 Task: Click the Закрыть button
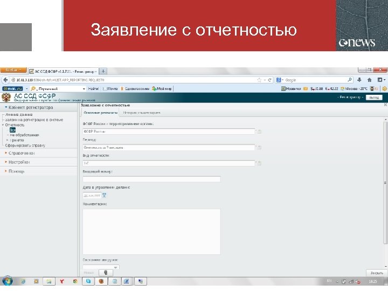(x=376, y=273)
